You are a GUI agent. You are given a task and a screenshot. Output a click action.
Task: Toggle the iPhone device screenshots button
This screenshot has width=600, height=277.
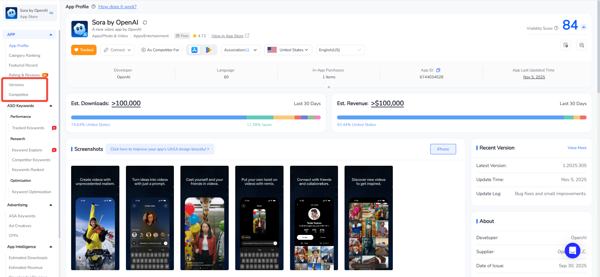443,149
